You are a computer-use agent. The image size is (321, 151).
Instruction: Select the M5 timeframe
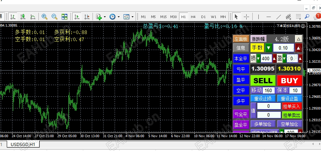click(153, 17)
